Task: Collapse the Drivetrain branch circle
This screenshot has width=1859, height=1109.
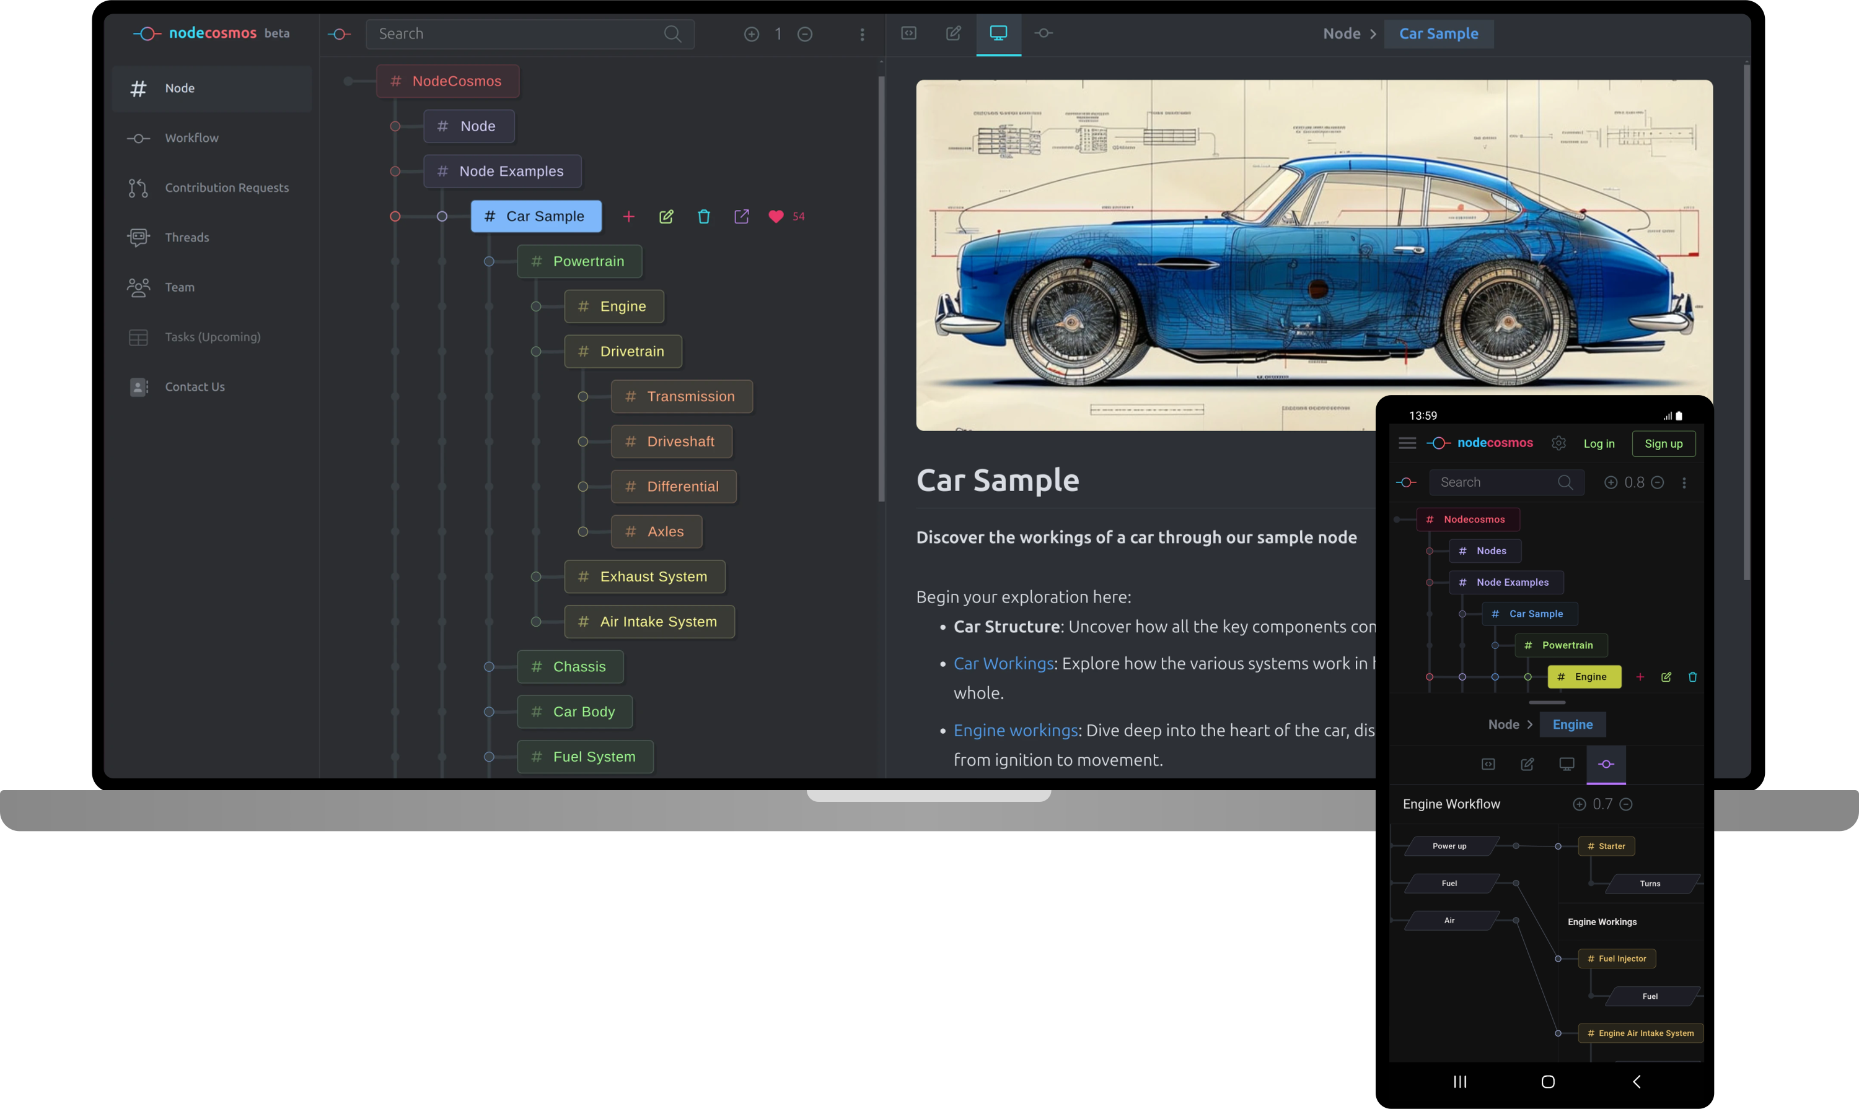Action: [536, 351]
